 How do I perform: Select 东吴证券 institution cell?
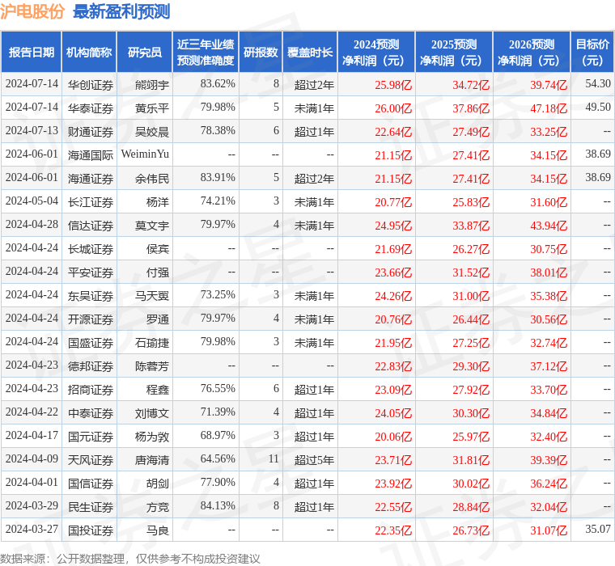(x=91, y=296)
